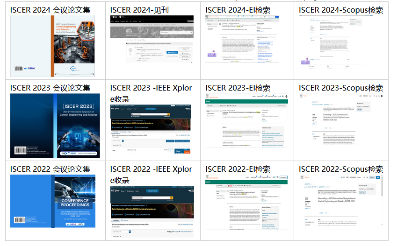
Task: Select the heading 'ISCER 2023-Scopus检索'
Action: 341,88
